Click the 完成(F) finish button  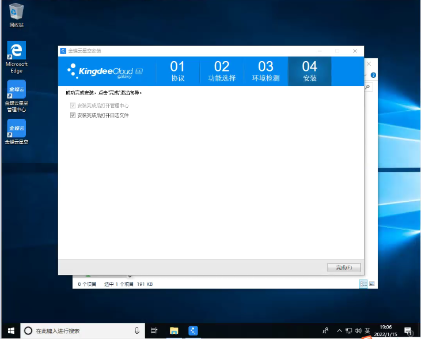pyautogui.click(x=344, y=268)
